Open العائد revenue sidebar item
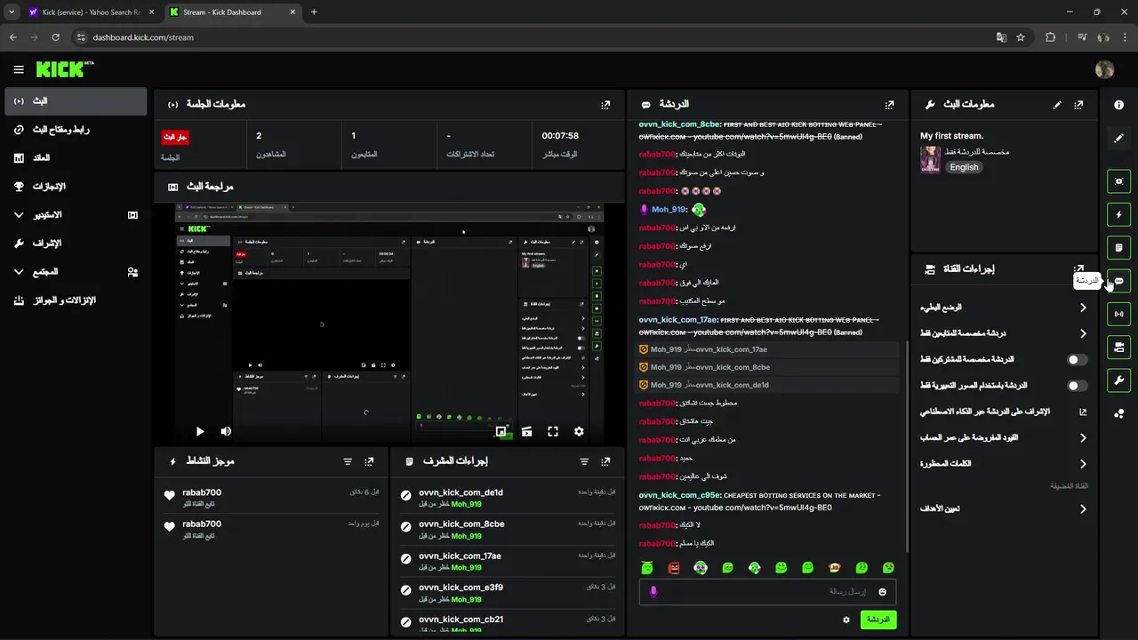The image size is (1138, 640). point(75,158)
